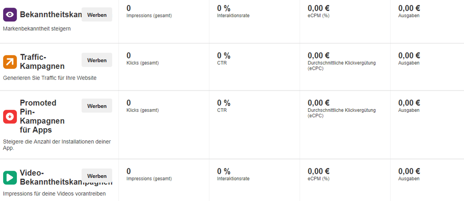This screenshot has height=201, width=464.
Task: Open the Promoted Pin-Kampagnen für Apps heading
Action: point(42,116)
